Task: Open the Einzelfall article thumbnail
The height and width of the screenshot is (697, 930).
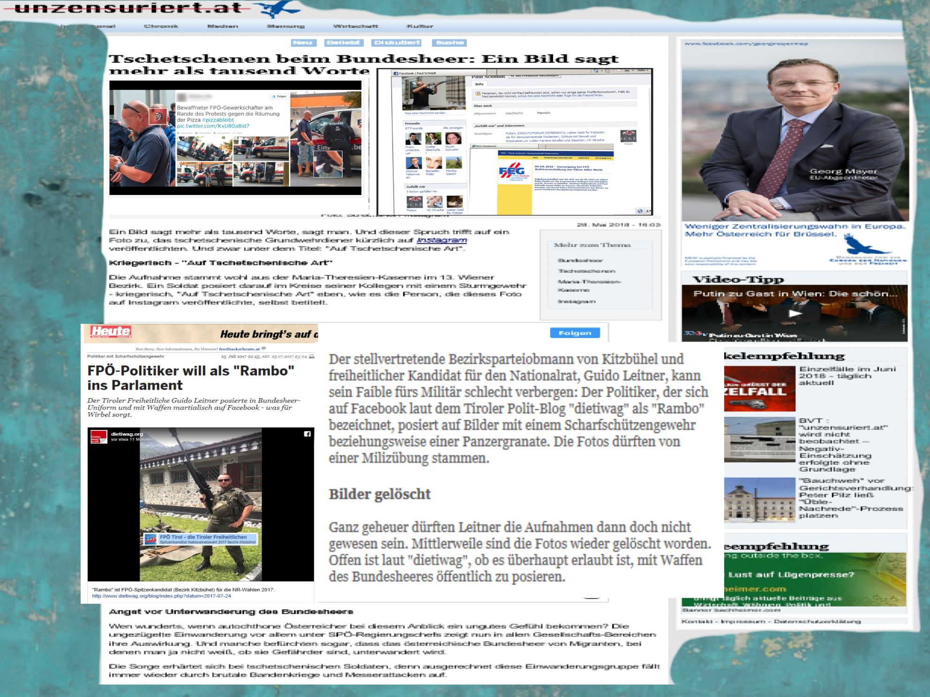Action: coord(759,389)
